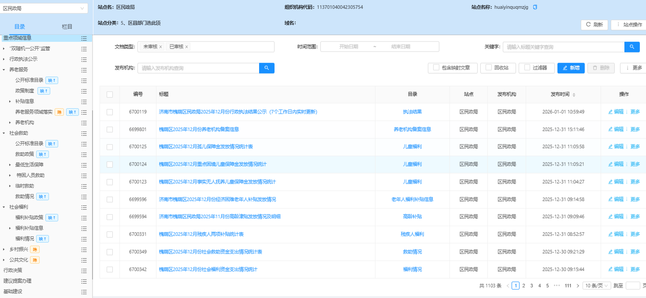Click the 新增 button
This screenshot has height=298, width=646.
[x=571, y=68]
